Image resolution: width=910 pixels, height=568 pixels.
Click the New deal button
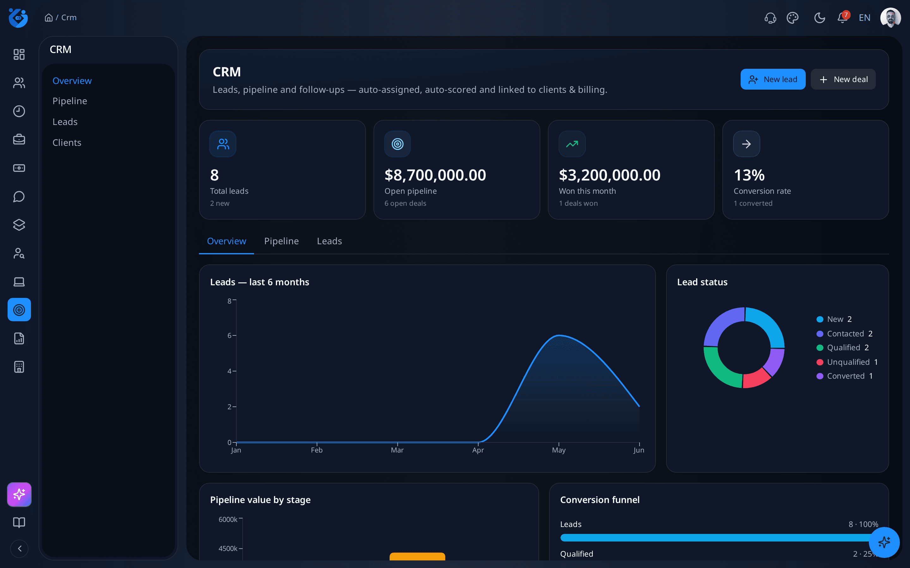pos(843,79)
